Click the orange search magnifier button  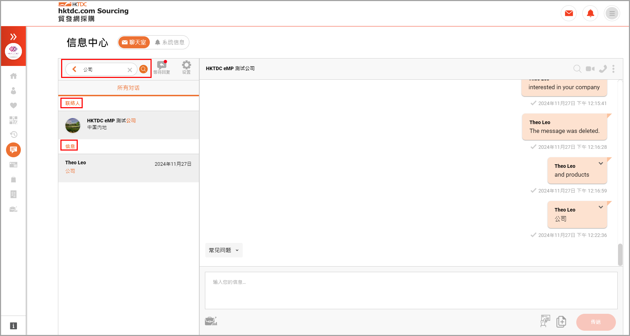143,69
